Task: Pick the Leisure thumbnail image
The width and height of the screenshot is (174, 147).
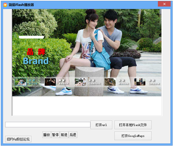Action: (140, 82)
